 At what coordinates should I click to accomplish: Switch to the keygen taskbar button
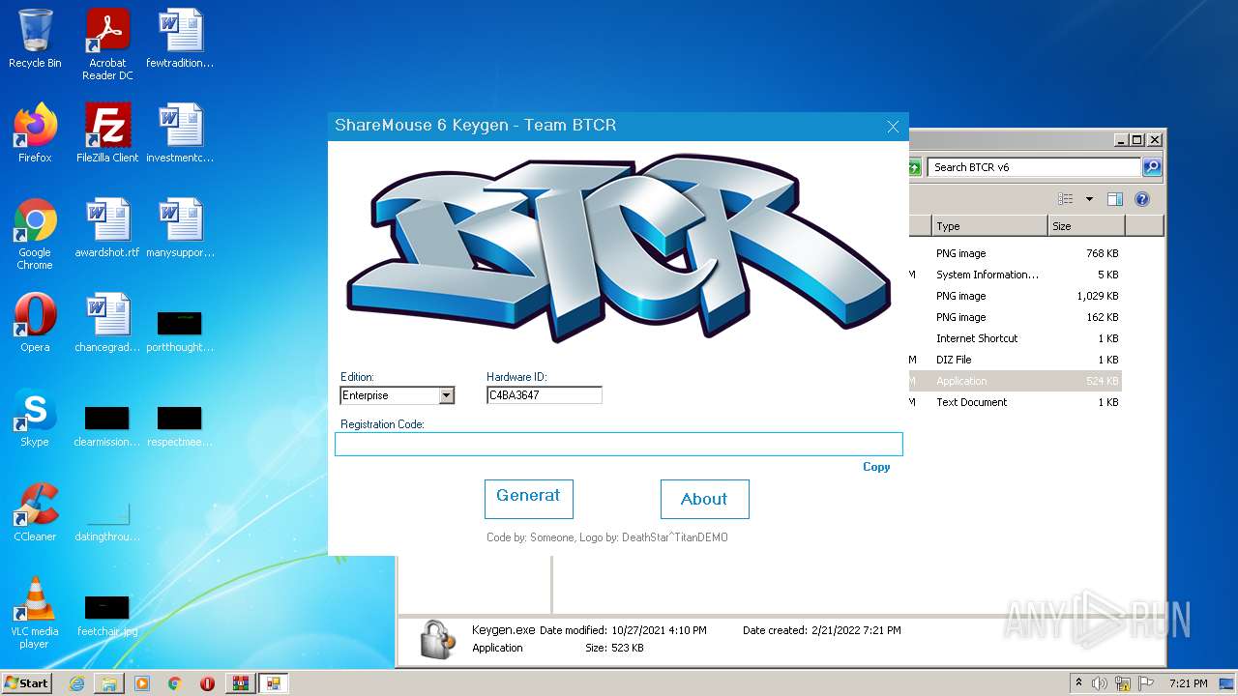click(274, 683)
